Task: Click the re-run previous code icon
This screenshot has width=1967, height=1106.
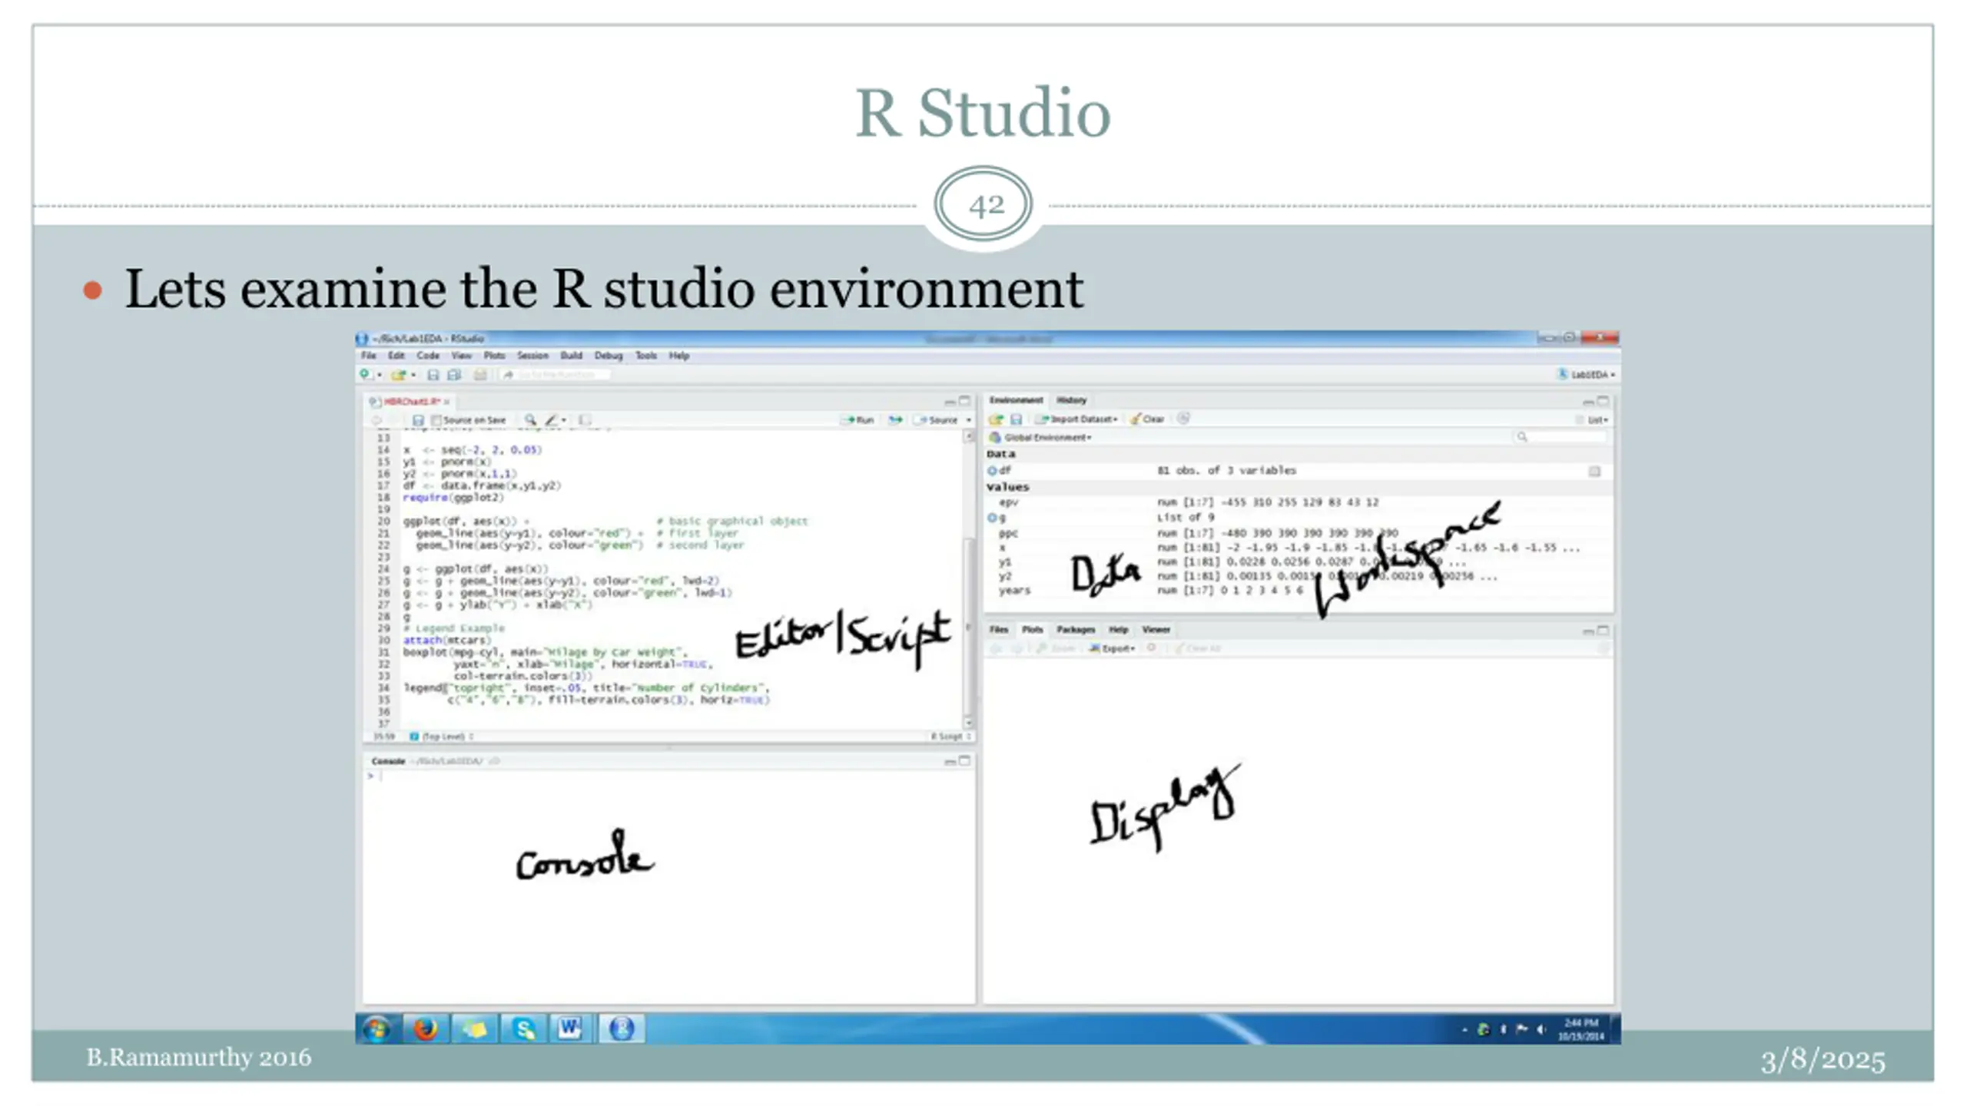Action: pos(896,420)
